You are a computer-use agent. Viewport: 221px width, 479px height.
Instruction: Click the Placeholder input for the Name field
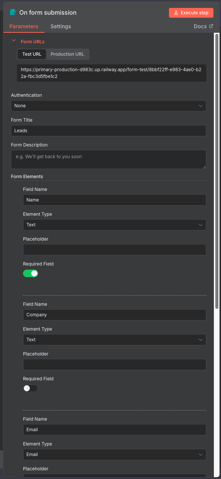pos(115,249)
